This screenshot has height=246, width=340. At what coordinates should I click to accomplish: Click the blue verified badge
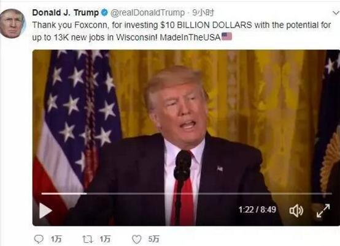[104, 13]
